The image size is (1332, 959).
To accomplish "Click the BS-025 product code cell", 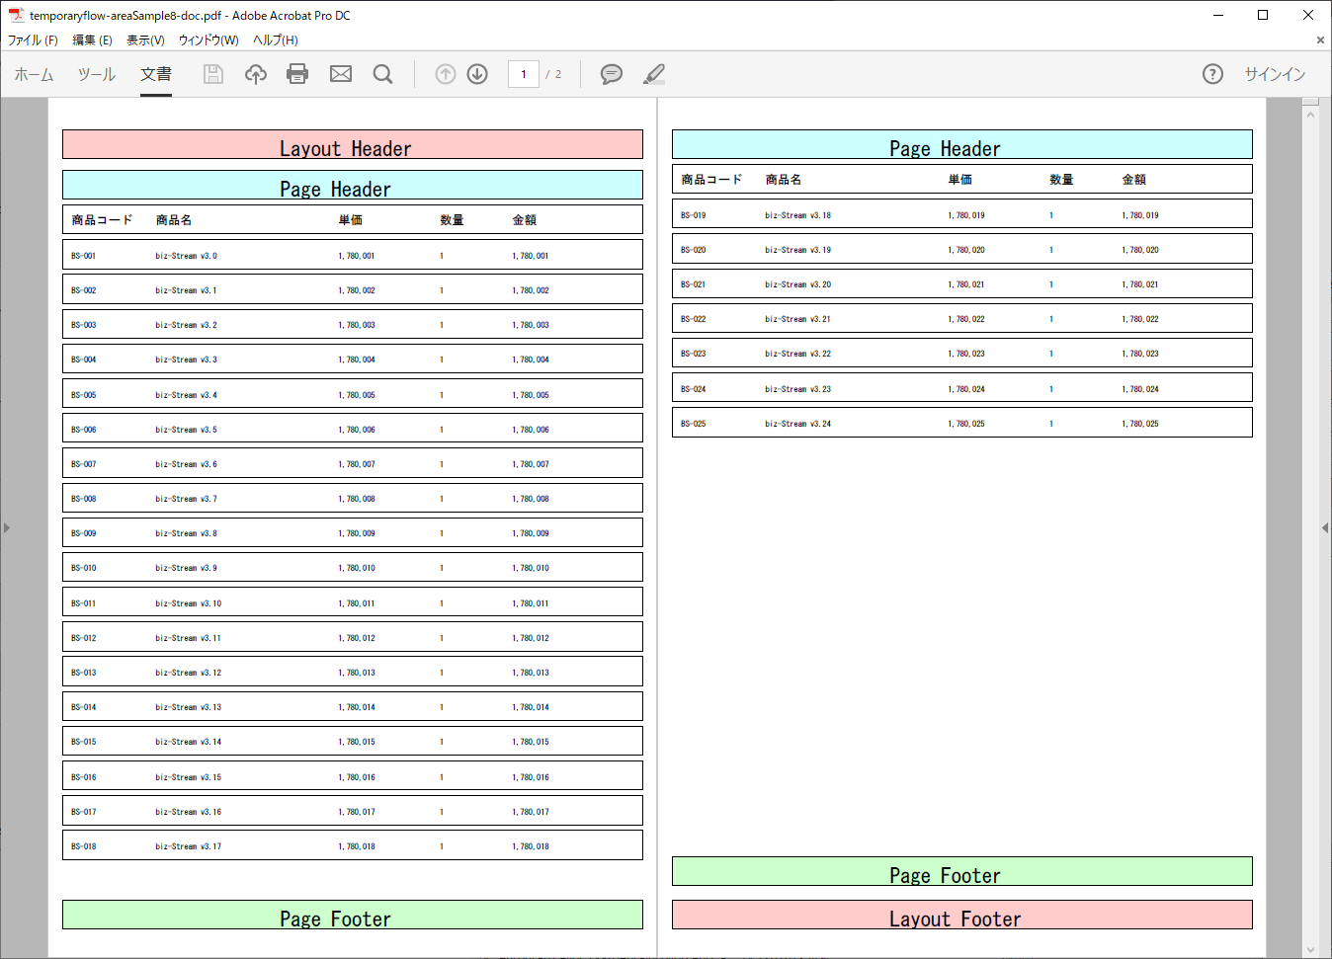I will click(x=693, y=424).
